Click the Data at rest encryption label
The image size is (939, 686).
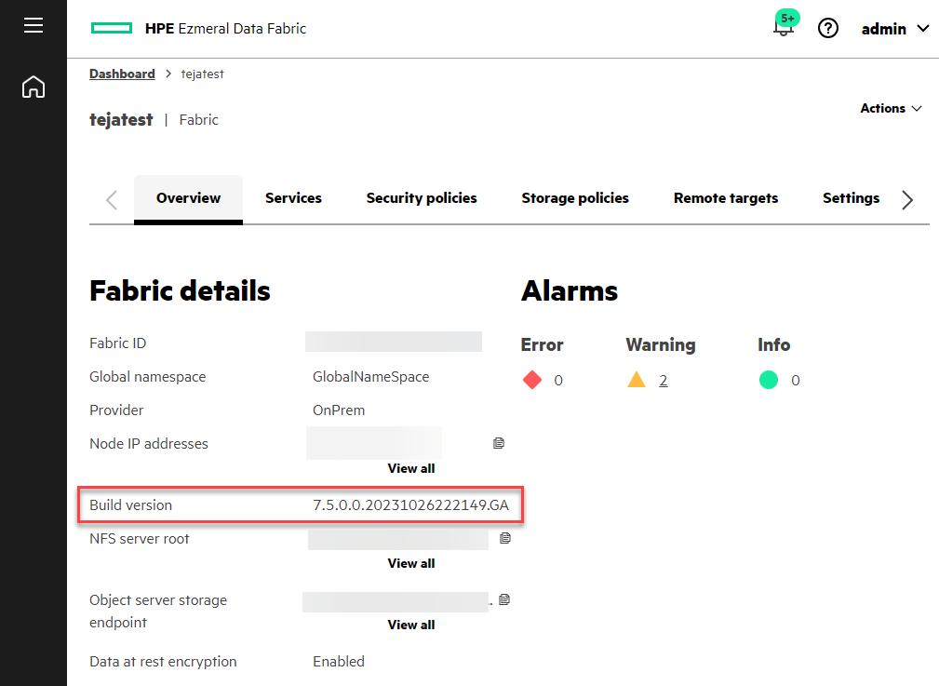tap(163, 662)
